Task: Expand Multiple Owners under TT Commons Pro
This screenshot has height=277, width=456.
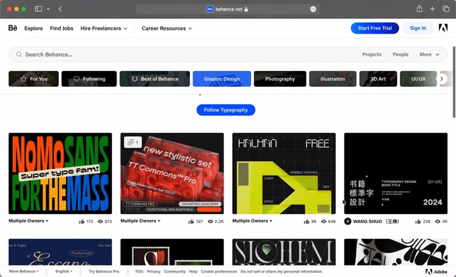Action: coord(140,221)
